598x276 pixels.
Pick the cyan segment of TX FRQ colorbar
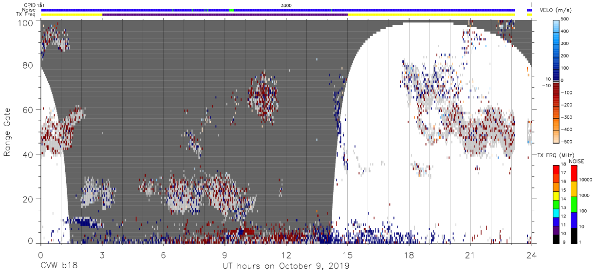tap(556, 213)
